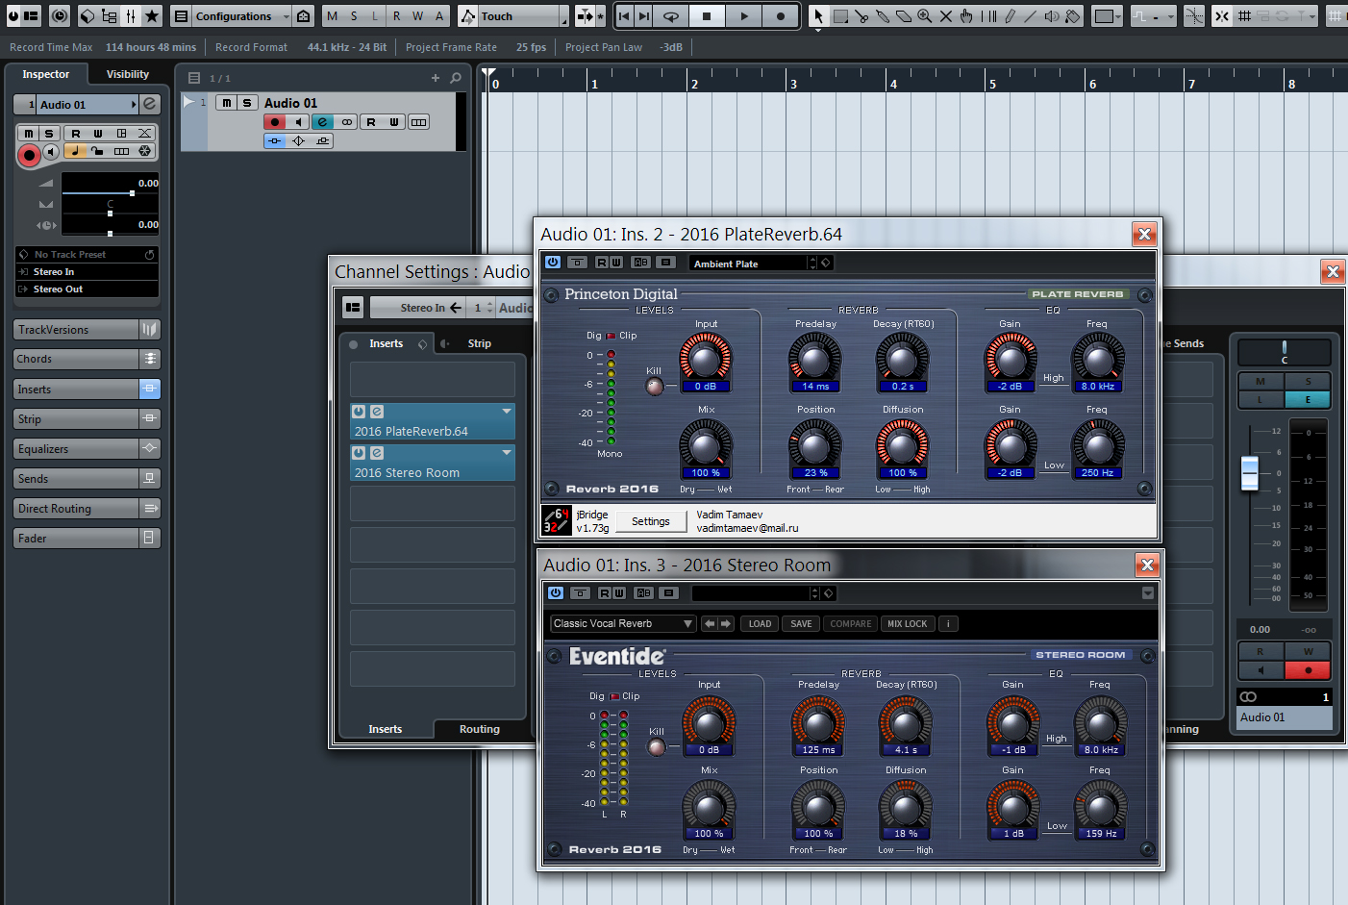Open Edit Channel Settings in Inspector header
The image size is (1348, 905).
(x=150, y=104)
